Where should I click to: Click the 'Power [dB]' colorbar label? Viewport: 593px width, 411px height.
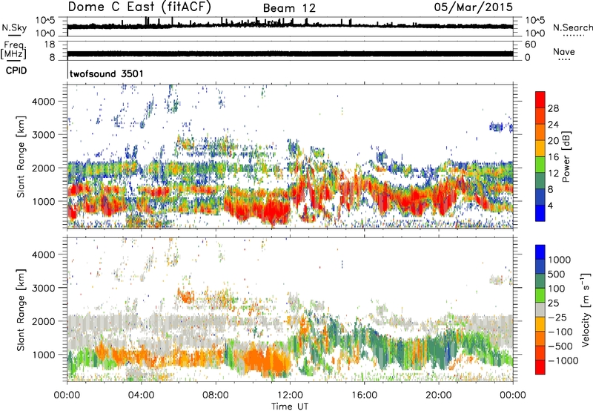(566, 157)
